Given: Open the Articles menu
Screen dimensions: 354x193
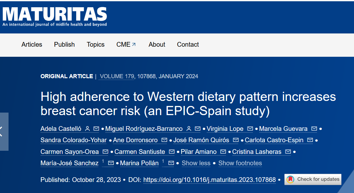Looking at the screenshot, I should [x=32, y=44].
